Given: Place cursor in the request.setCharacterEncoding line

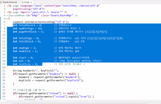Looking at the screenshot, I should click(x=41, y=22).
